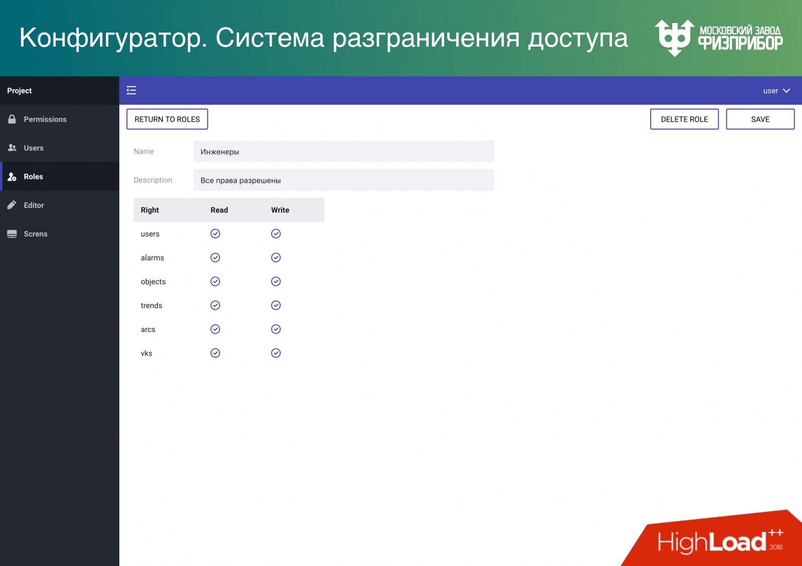The image size is (802, 566).
Task: Select the Editor pencil icon
Action: 11,205
